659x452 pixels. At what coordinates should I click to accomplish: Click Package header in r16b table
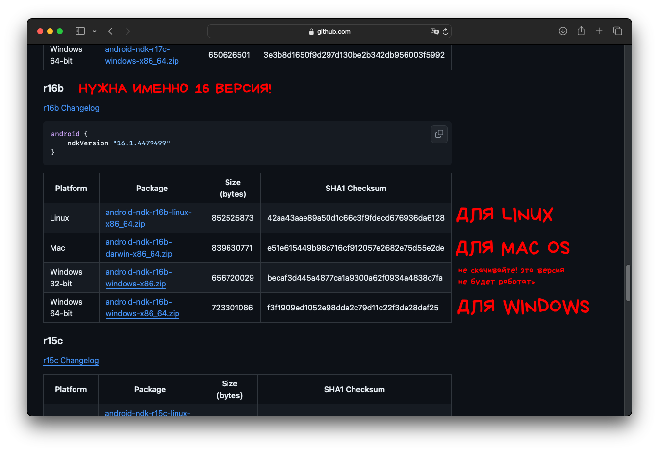tap(152, 188)
